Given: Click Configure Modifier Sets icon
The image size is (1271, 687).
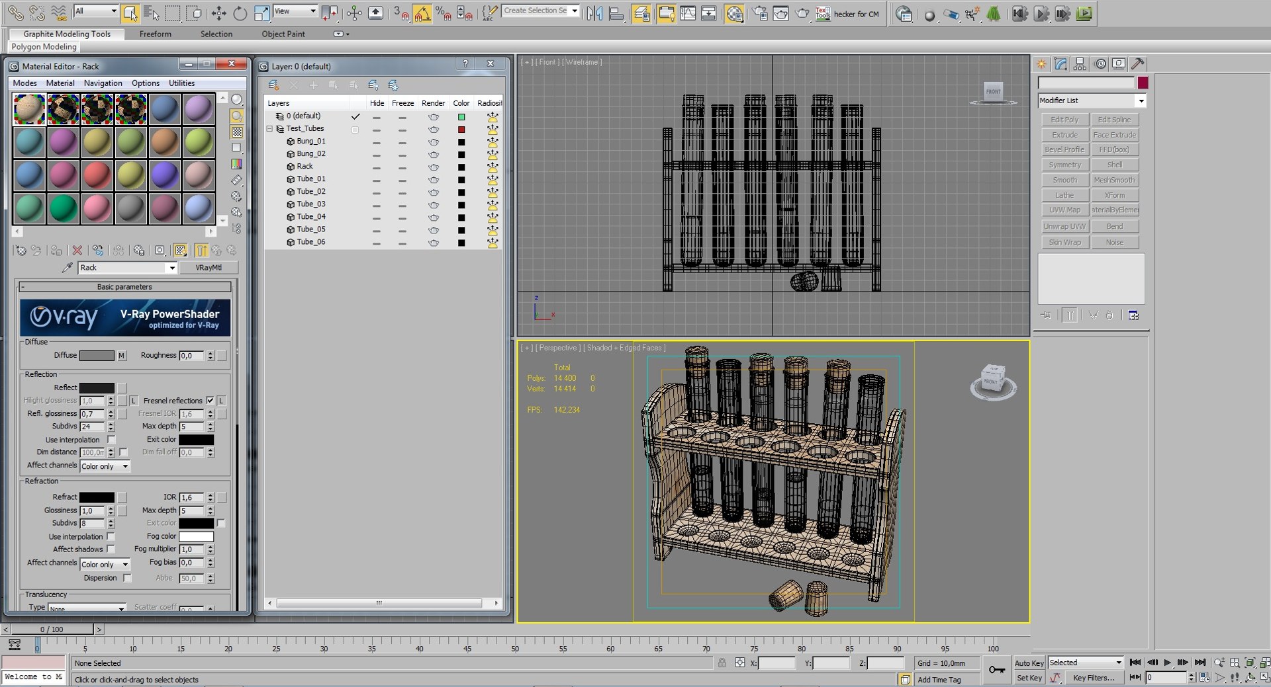Looking at the screenshot, I should coord(1133,315).
